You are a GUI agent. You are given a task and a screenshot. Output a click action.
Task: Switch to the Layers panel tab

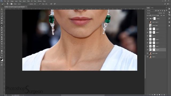148,8
